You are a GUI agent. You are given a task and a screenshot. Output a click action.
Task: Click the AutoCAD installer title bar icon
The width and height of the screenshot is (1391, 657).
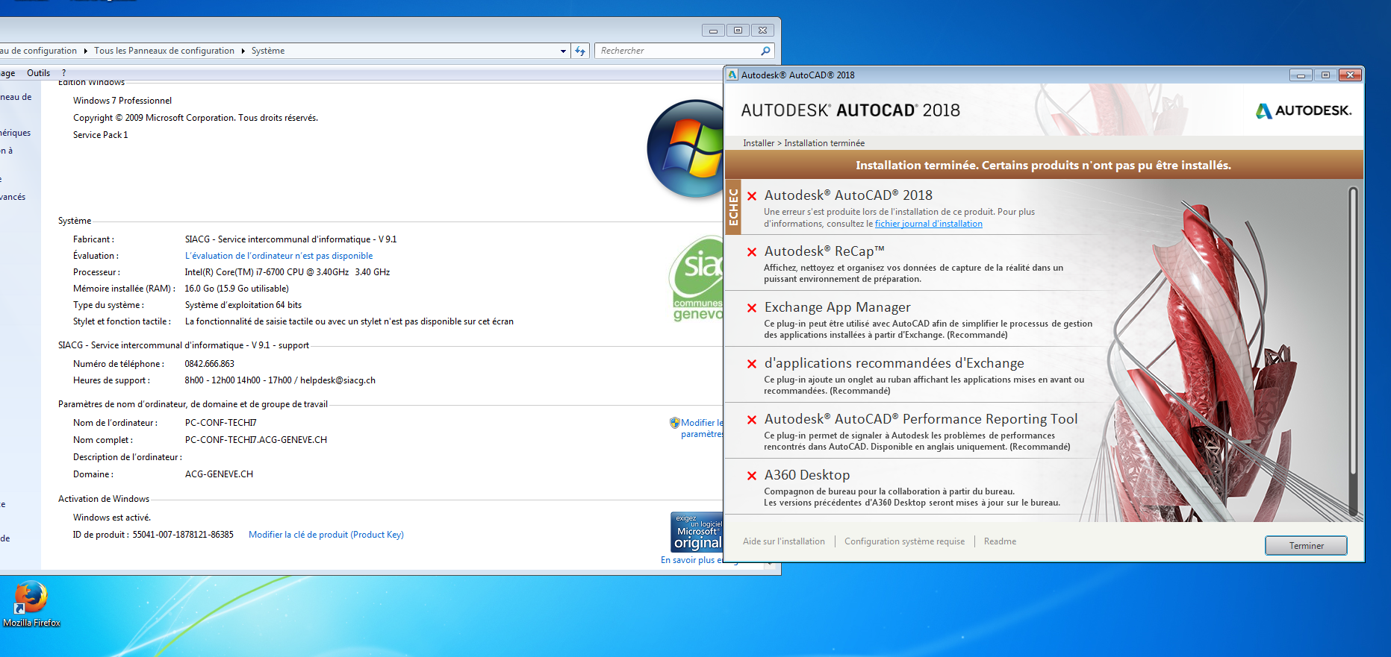click(732, 75)
